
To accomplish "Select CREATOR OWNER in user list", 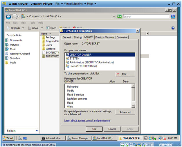I will 100,55.
